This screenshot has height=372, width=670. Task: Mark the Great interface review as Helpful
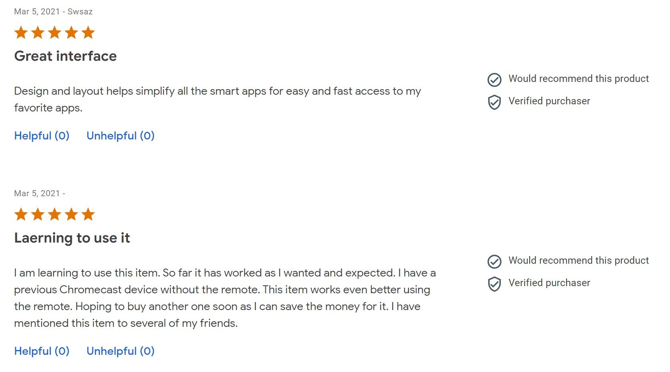pyautogui.click(x=42, y=136)
